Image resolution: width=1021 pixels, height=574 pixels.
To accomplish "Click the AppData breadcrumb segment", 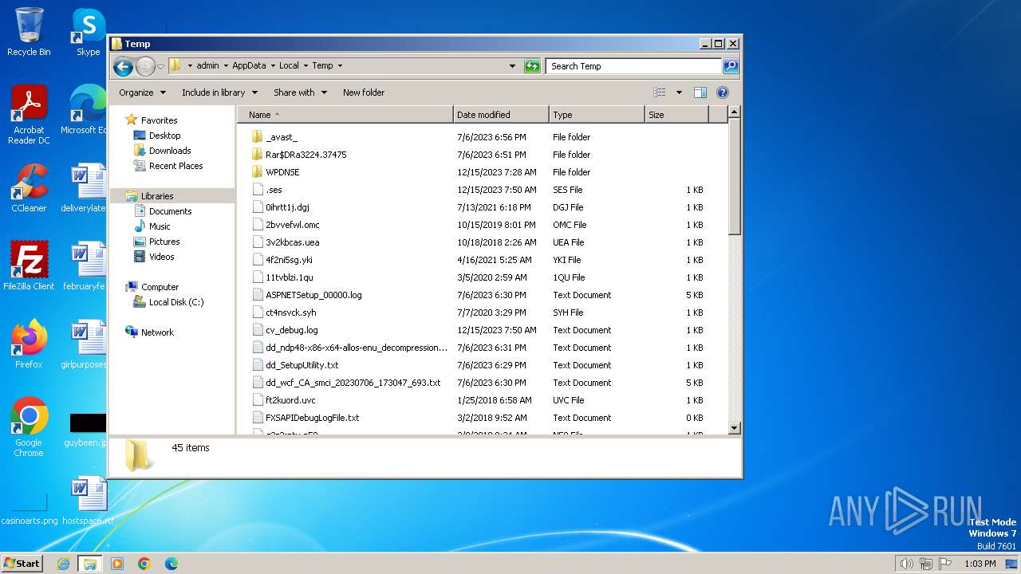I will tap(249, 66).
